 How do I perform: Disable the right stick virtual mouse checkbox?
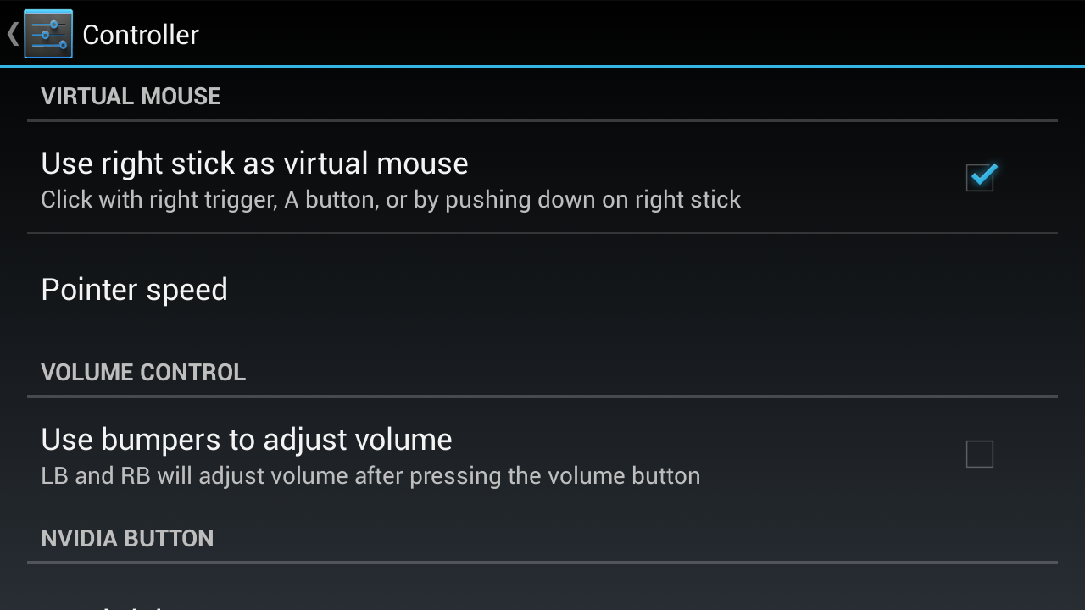[980, 177]
